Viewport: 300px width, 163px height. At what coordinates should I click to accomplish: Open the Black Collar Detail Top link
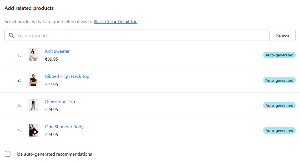coord(116,21)
